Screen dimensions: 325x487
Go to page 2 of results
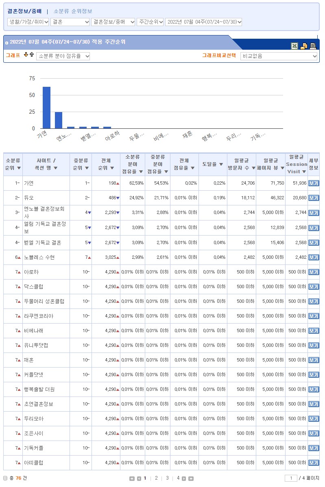click(156, 478)
